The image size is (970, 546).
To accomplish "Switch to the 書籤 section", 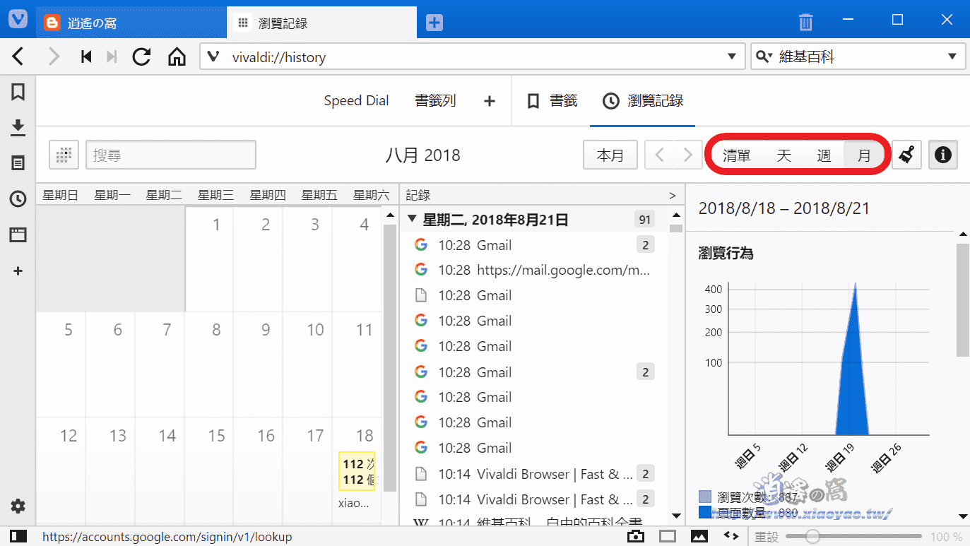I will click(x=552, y=101).
